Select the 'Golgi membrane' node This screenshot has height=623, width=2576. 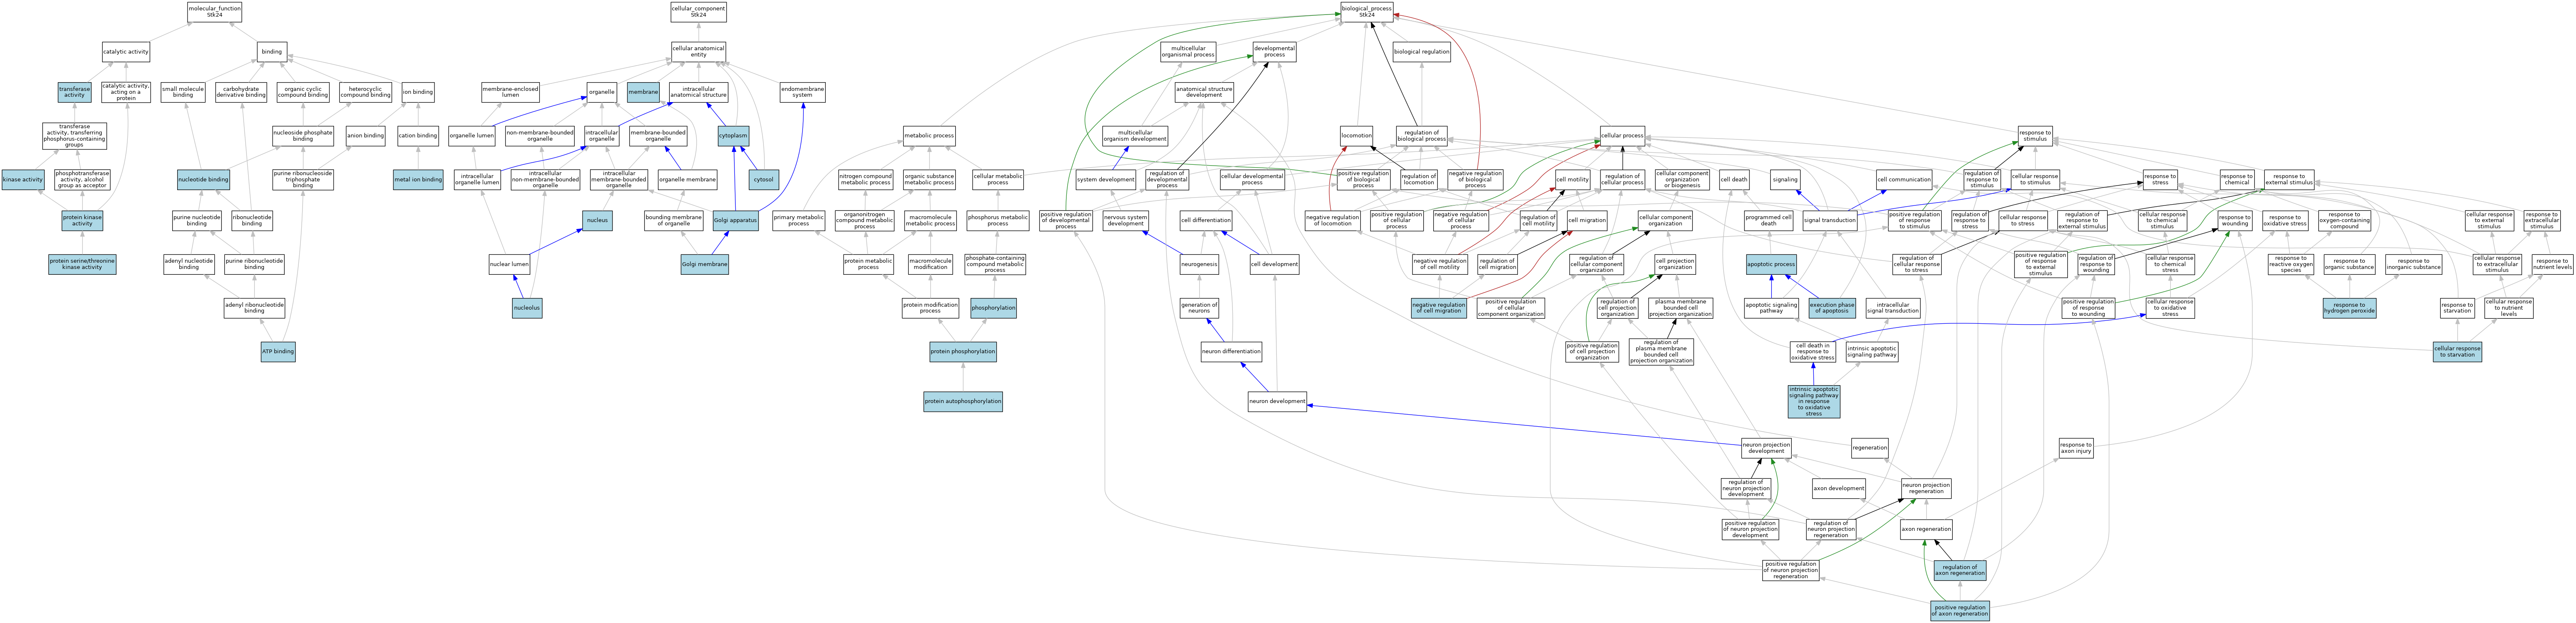704,264
